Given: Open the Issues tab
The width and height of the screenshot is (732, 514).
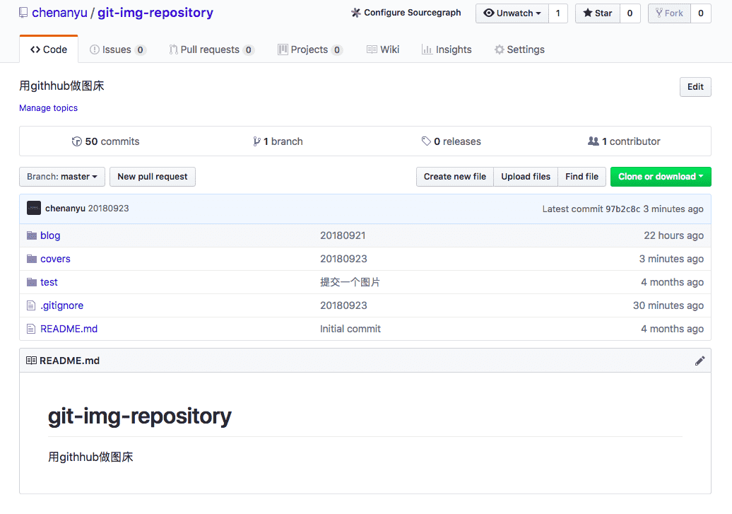Looking at the screenshot, I should [x=117, y=49].
